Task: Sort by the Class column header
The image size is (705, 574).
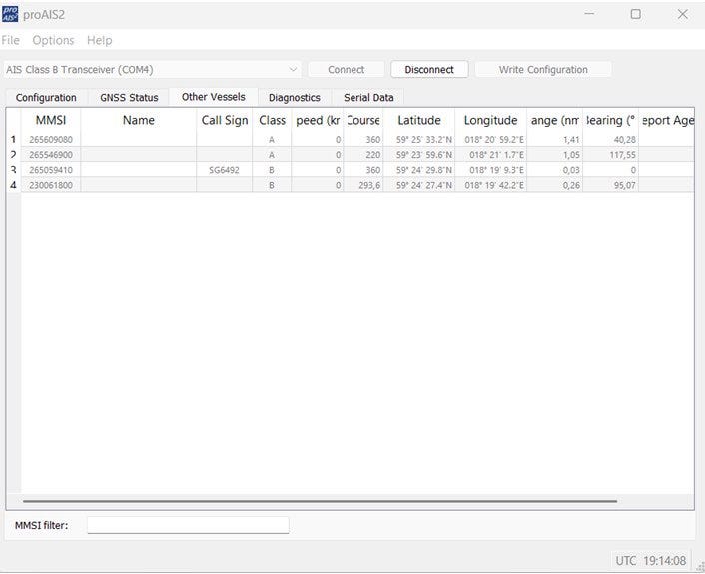Action: [272, 120]
